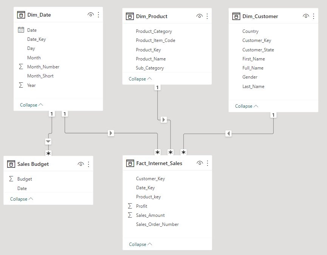This screenshot has height=255, width=327.
Task: Click the Dim_Customer table icon
Action: (x=236, y=16)
